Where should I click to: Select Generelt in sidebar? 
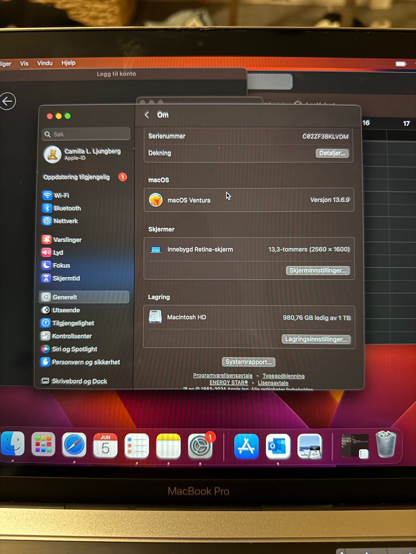point(84,297)
